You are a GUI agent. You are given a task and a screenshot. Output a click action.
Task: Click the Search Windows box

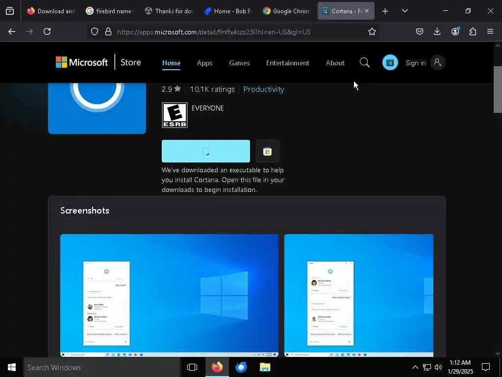102,367
